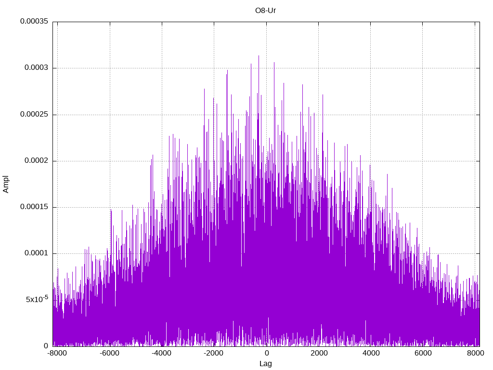The image size is (493, 370).
Task: Click the plot title O8-Ur
Action: click(x=265, y=11)
